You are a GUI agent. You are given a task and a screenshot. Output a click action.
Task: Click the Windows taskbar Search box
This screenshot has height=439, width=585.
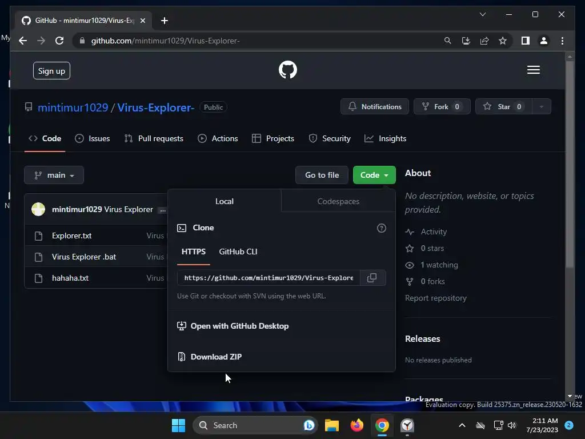coord(255,425)
